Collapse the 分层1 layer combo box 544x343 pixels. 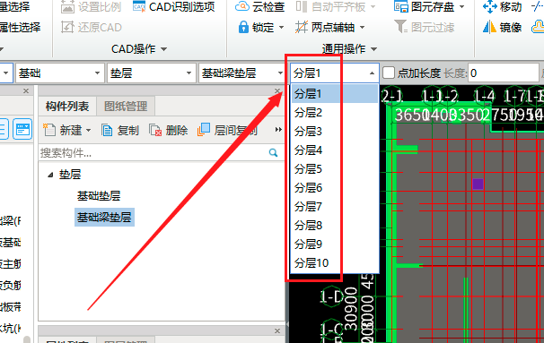point(372,73)
